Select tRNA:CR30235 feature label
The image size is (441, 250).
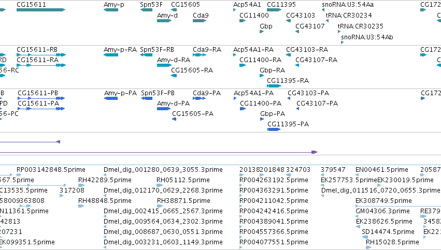360,26
